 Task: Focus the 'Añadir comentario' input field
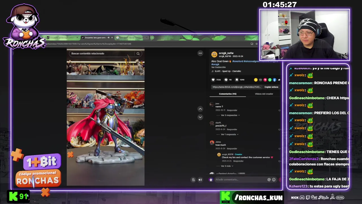240,180
